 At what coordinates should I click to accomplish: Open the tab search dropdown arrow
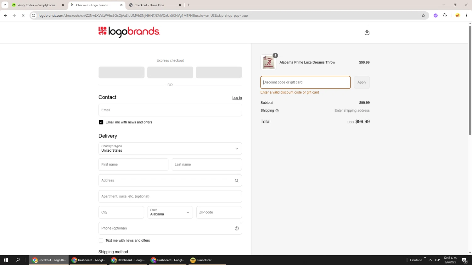pyautogui.click(x=5, y=5)
